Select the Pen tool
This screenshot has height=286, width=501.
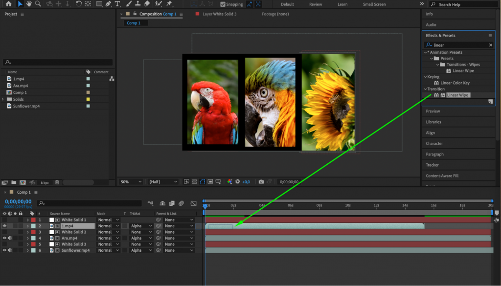pyautogui.click(x=108, y=4)
